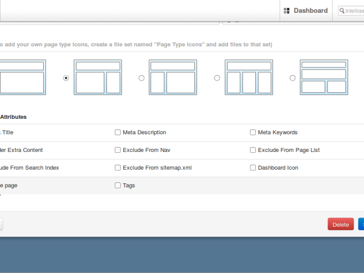Viewport: 364px width, 273px height.
Task: Choose the full width page type icon
Action: pyautogui.click(x=23, y=77)
